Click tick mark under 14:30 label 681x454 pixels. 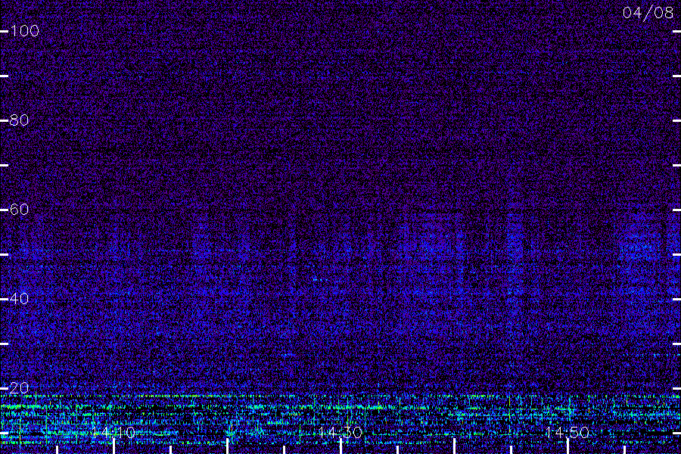(x=341, y=446)
